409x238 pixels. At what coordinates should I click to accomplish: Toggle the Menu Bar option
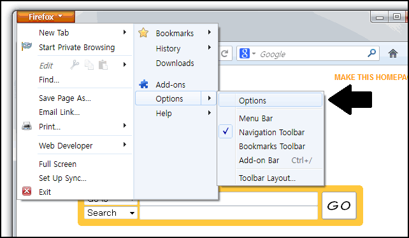(x=255, y=119)
